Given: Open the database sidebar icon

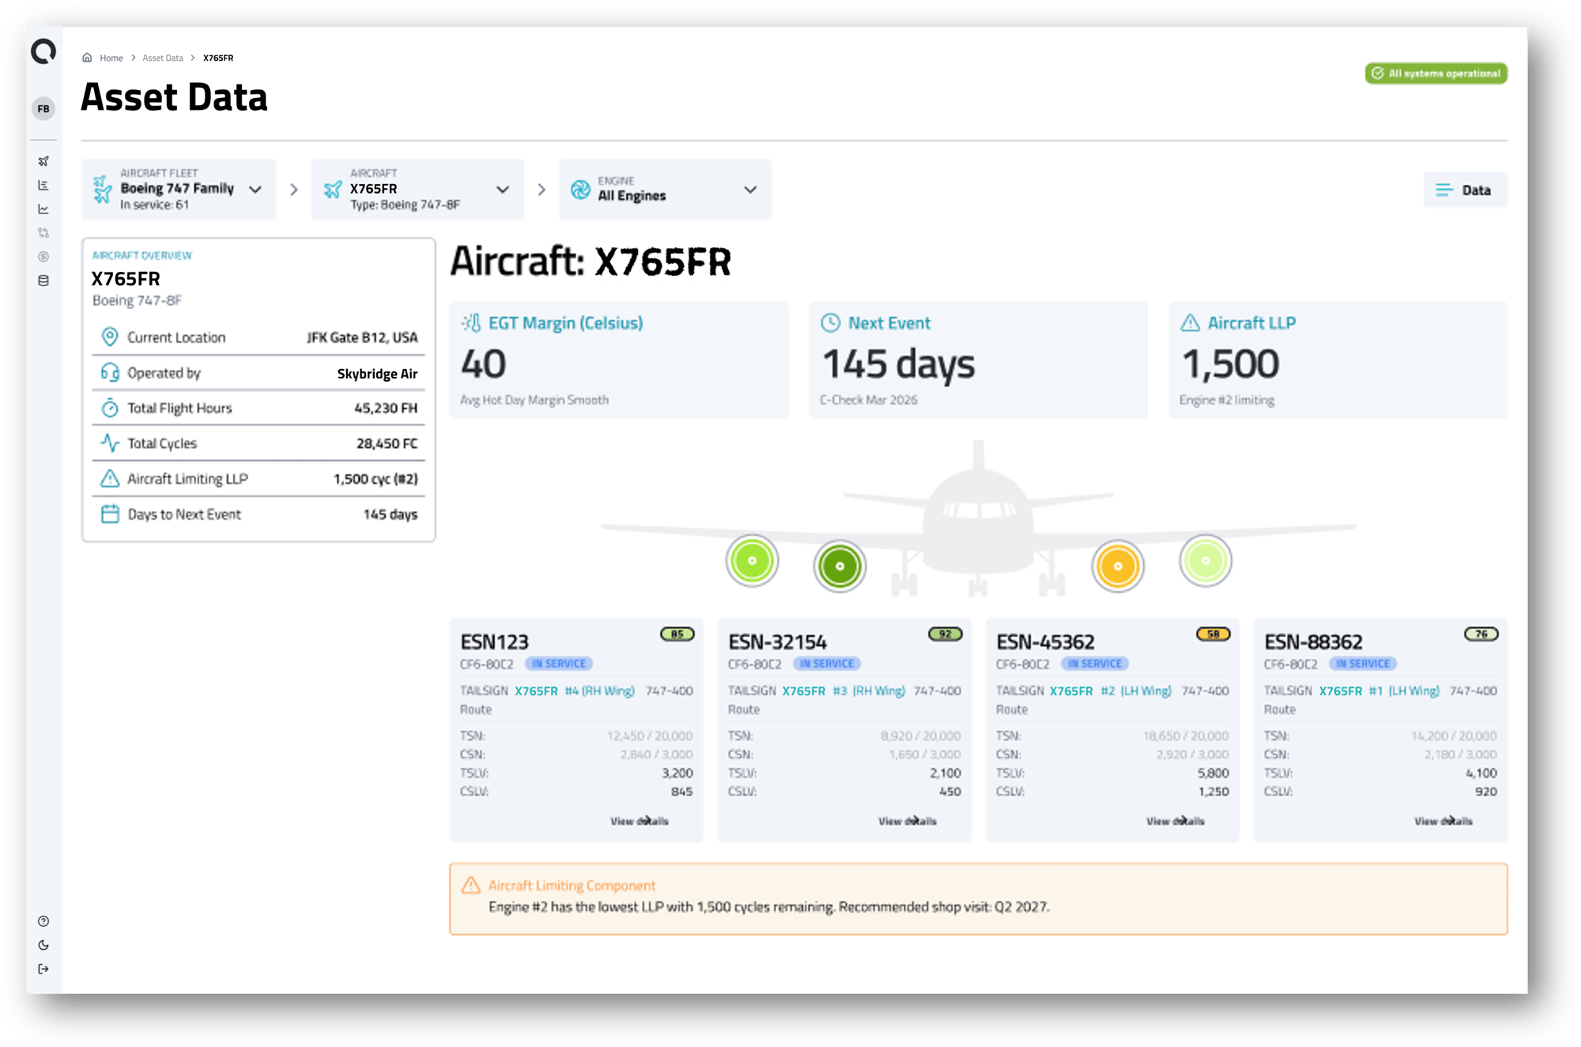Looking at the screenshot, I should coord(43,281).
